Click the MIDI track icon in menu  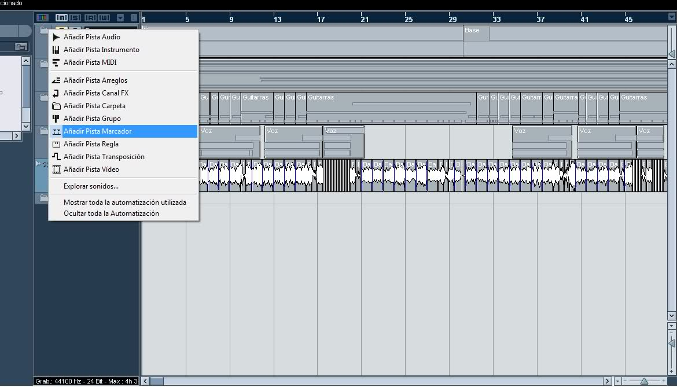(x=56, y=62)
